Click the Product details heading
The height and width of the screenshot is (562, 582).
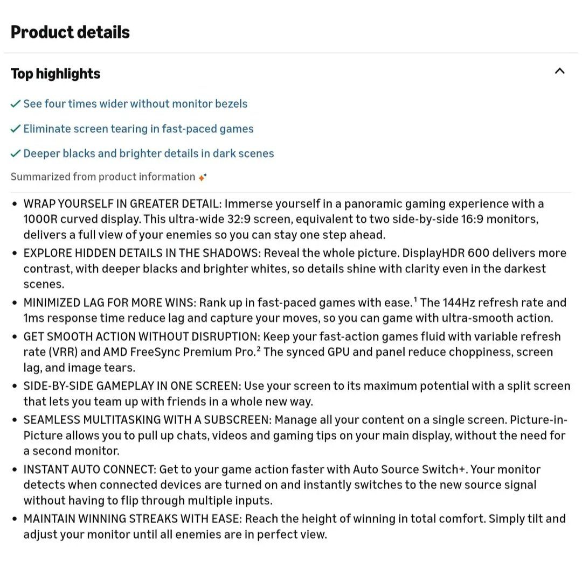click(70, 32)
